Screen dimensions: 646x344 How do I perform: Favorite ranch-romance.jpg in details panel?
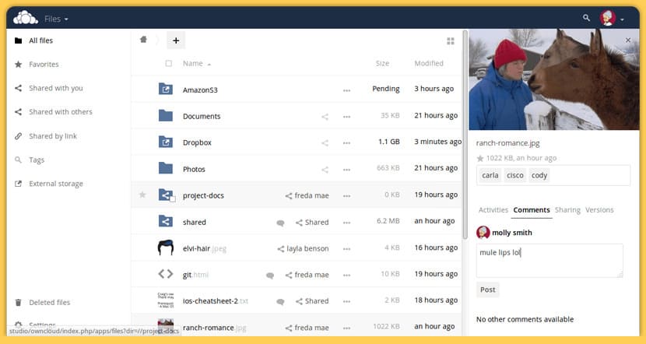pyautogui.click(x=480, y=158)
